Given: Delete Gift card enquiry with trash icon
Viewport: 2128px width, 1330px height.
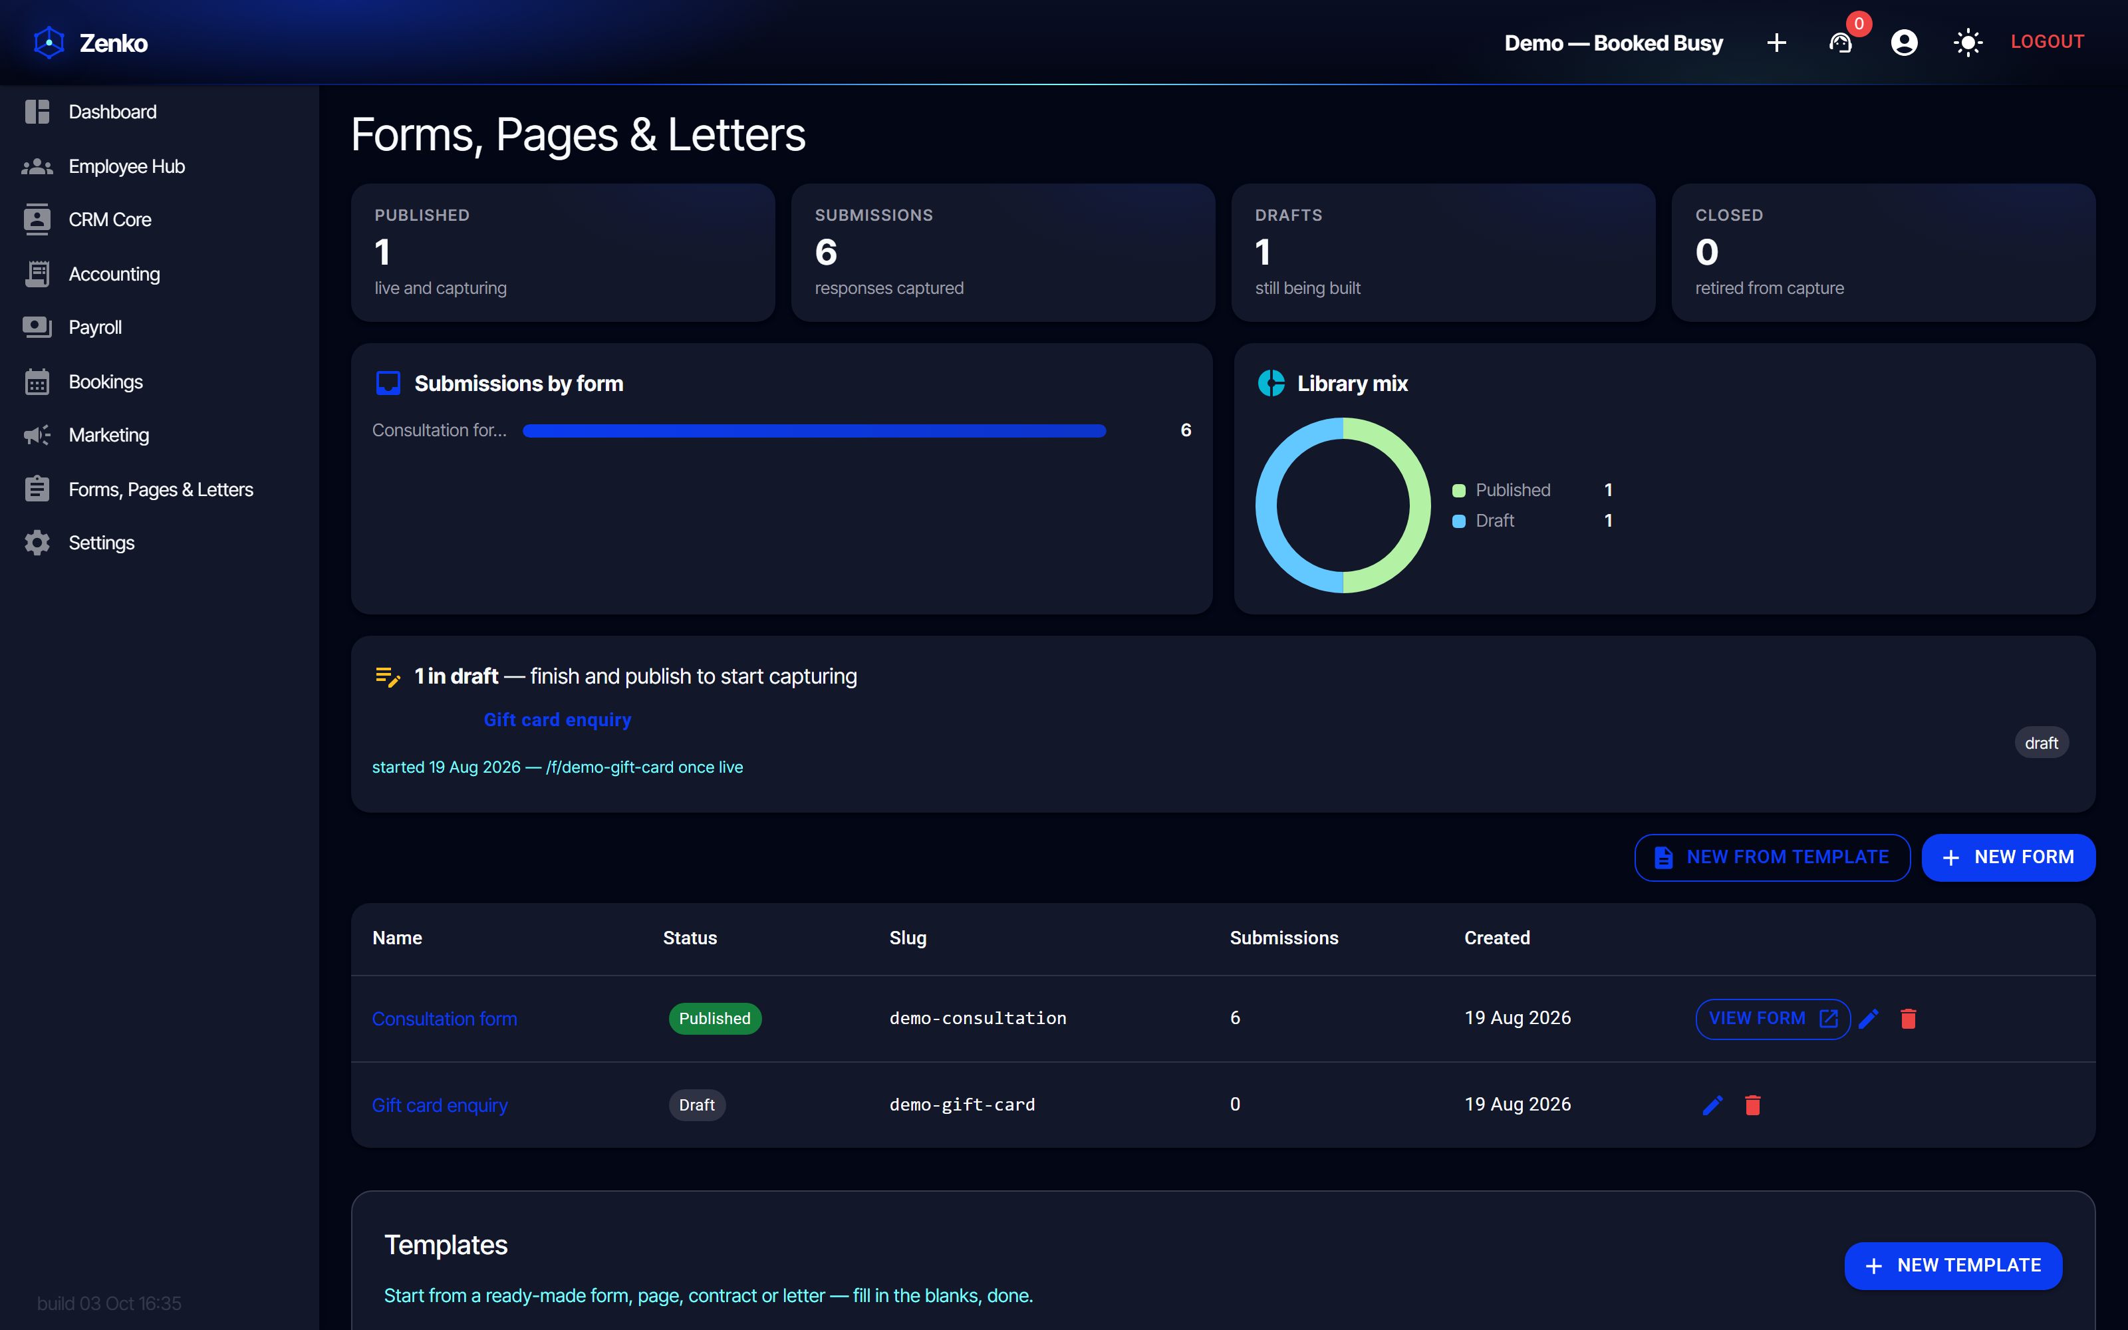Looking at the screenshot, I should pyautogui.click(x=1752, y=1105).
